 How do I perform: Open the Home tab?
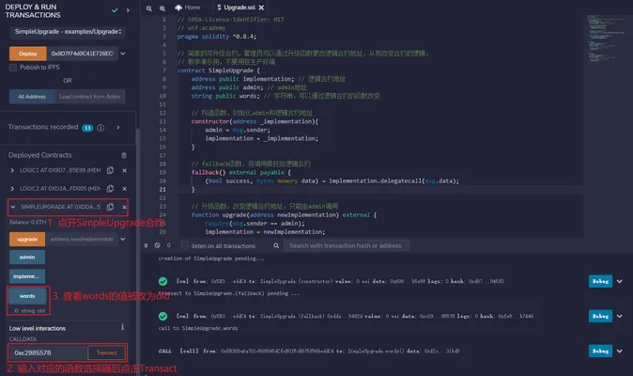pos(188,8)
